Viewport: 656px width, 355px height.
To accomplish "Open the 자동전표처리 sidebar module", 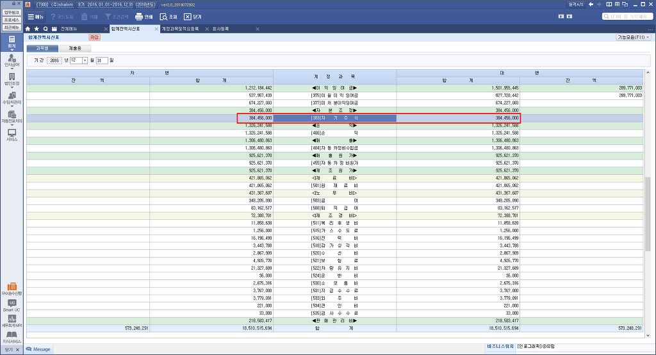I will [x=12, y=117].
